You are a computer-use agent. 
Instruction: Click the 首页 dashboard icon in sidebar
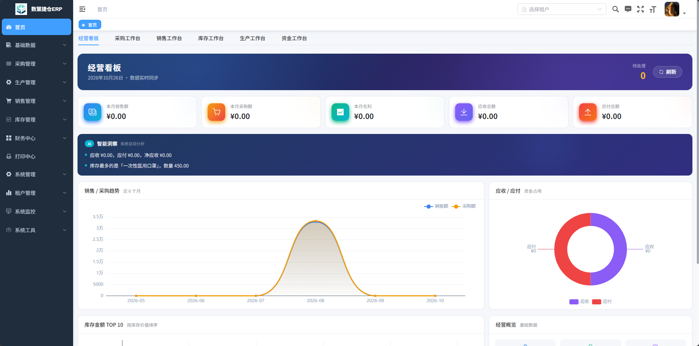pyautogui.click(x=9, y=27)
